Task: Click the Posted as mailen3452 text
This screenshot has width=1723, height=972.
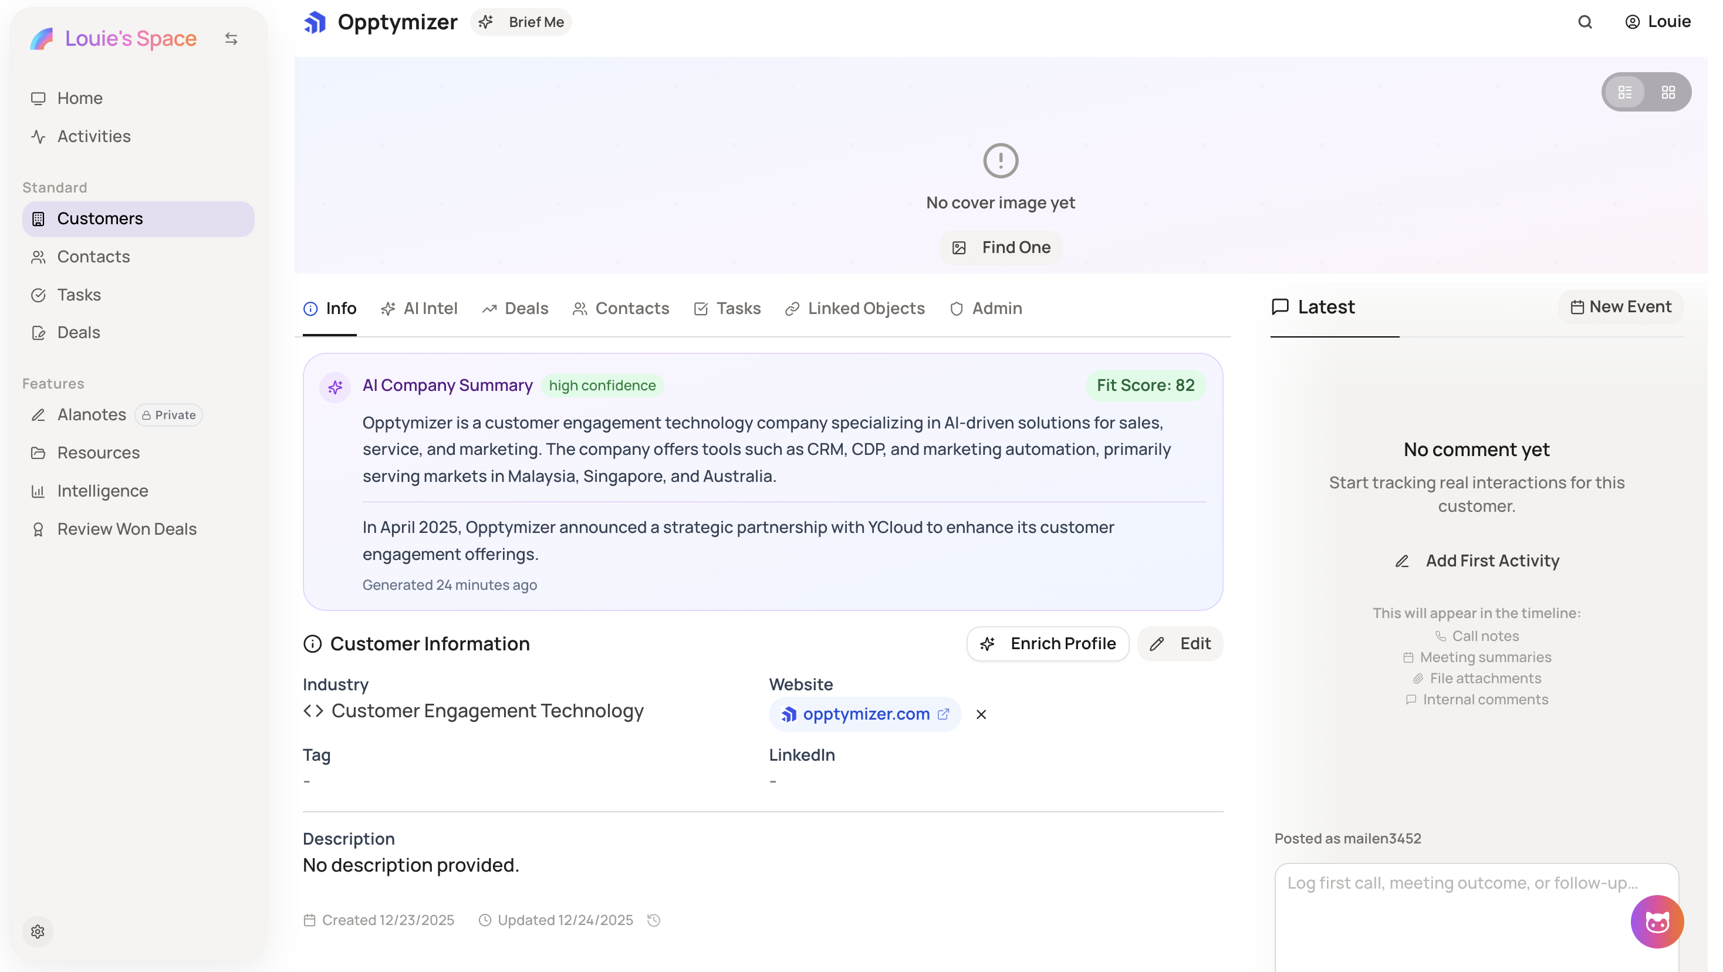Action: (x=1347, y=838)
